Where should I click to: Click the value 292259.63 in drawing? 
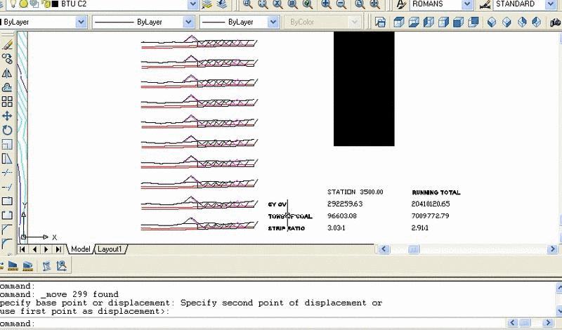345,204
